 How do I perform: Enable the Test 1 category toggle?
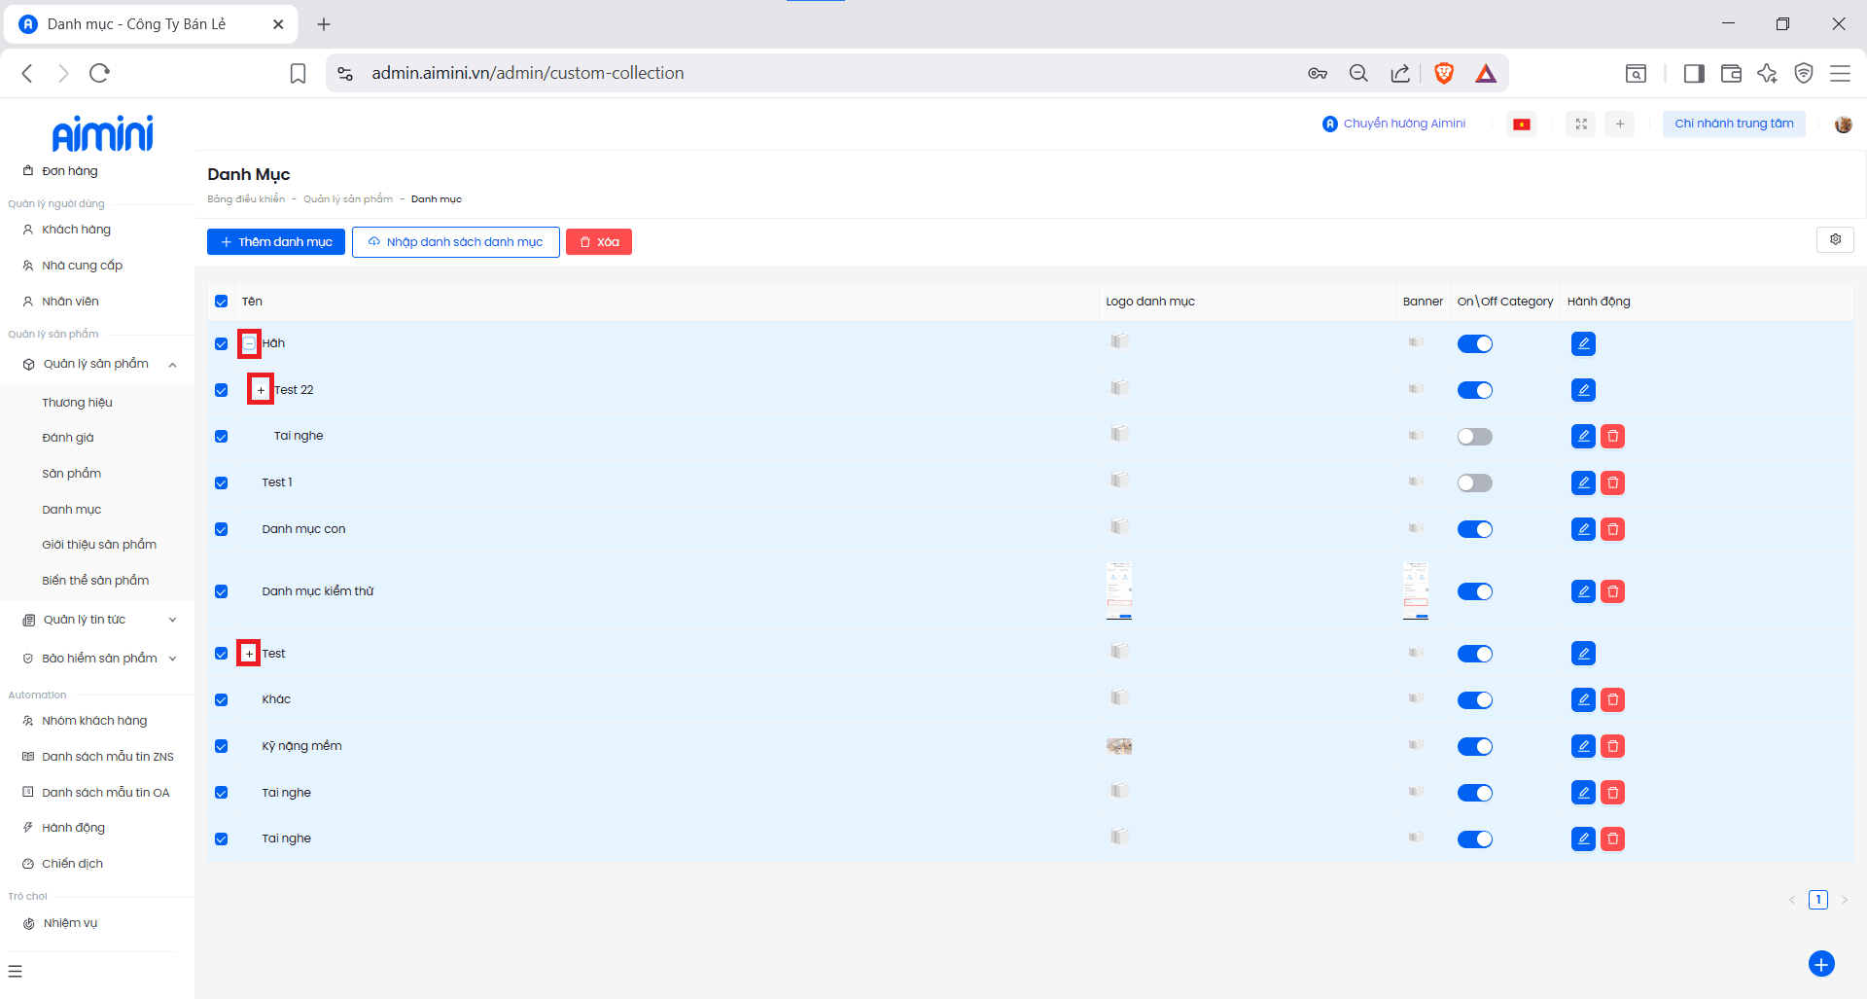point(1474,482)
